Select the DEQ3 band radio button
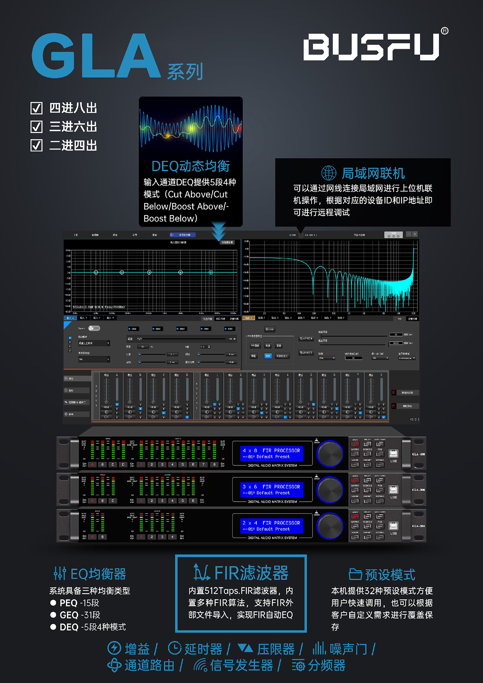 pyautogui.click(x=178, y=329)
